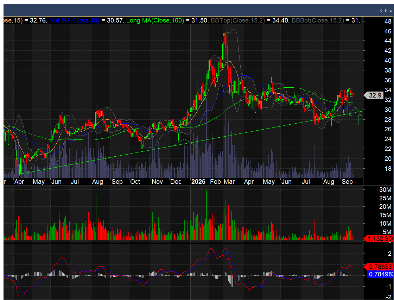Click the 30M volume axis label
This screenshot has width=394, height=300.
[385, 189]
